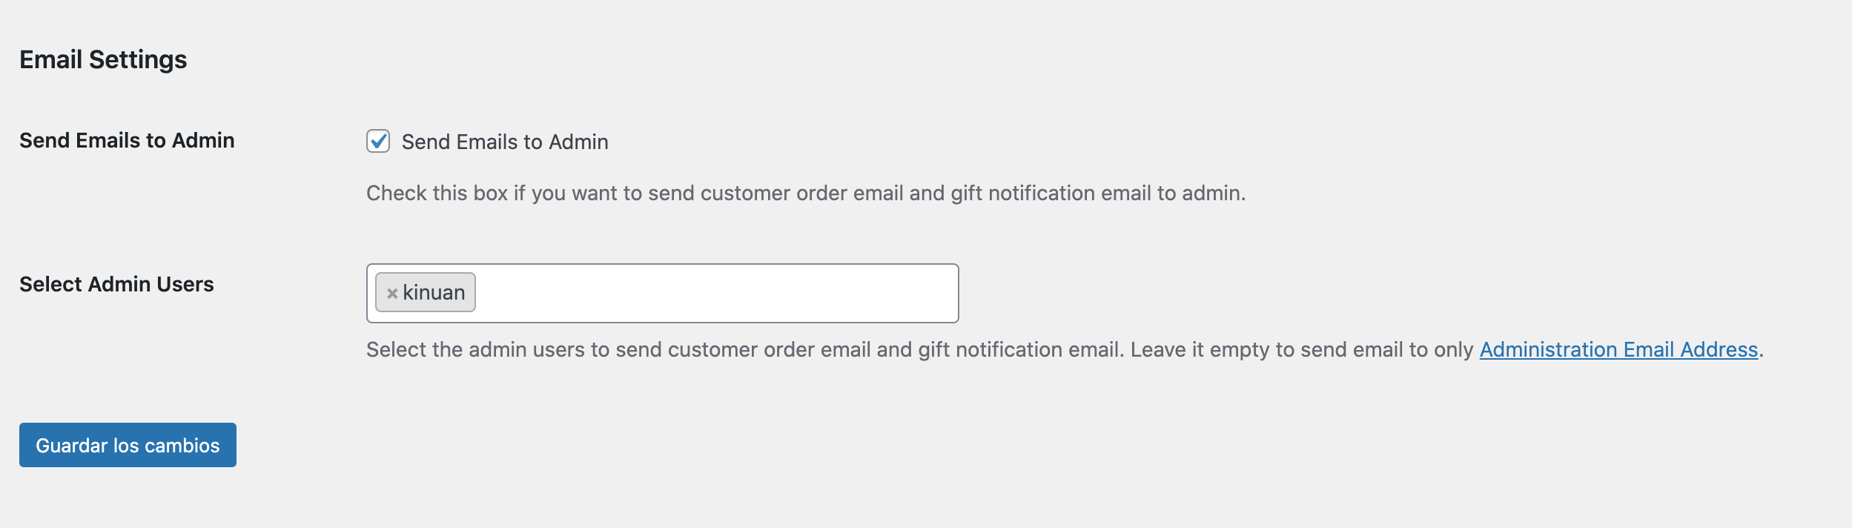Click the 'Check this box if you want' description
1852x528 pixels.
(x=806, y=193)
